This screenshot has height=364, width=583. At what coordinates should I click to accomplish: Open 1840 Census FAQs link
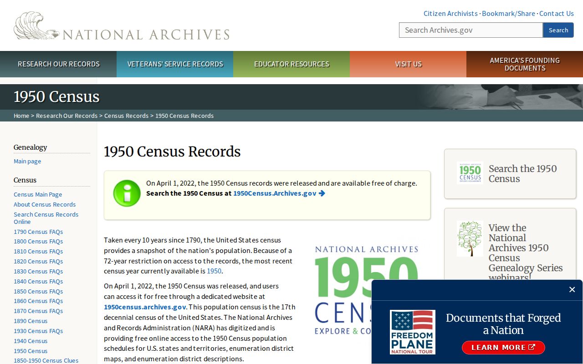[38, 281]
